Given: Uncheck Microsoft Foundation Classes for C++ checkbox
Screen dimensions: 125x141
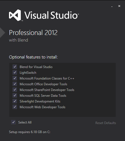Looking at the screenshot, I should click(15, 78).
